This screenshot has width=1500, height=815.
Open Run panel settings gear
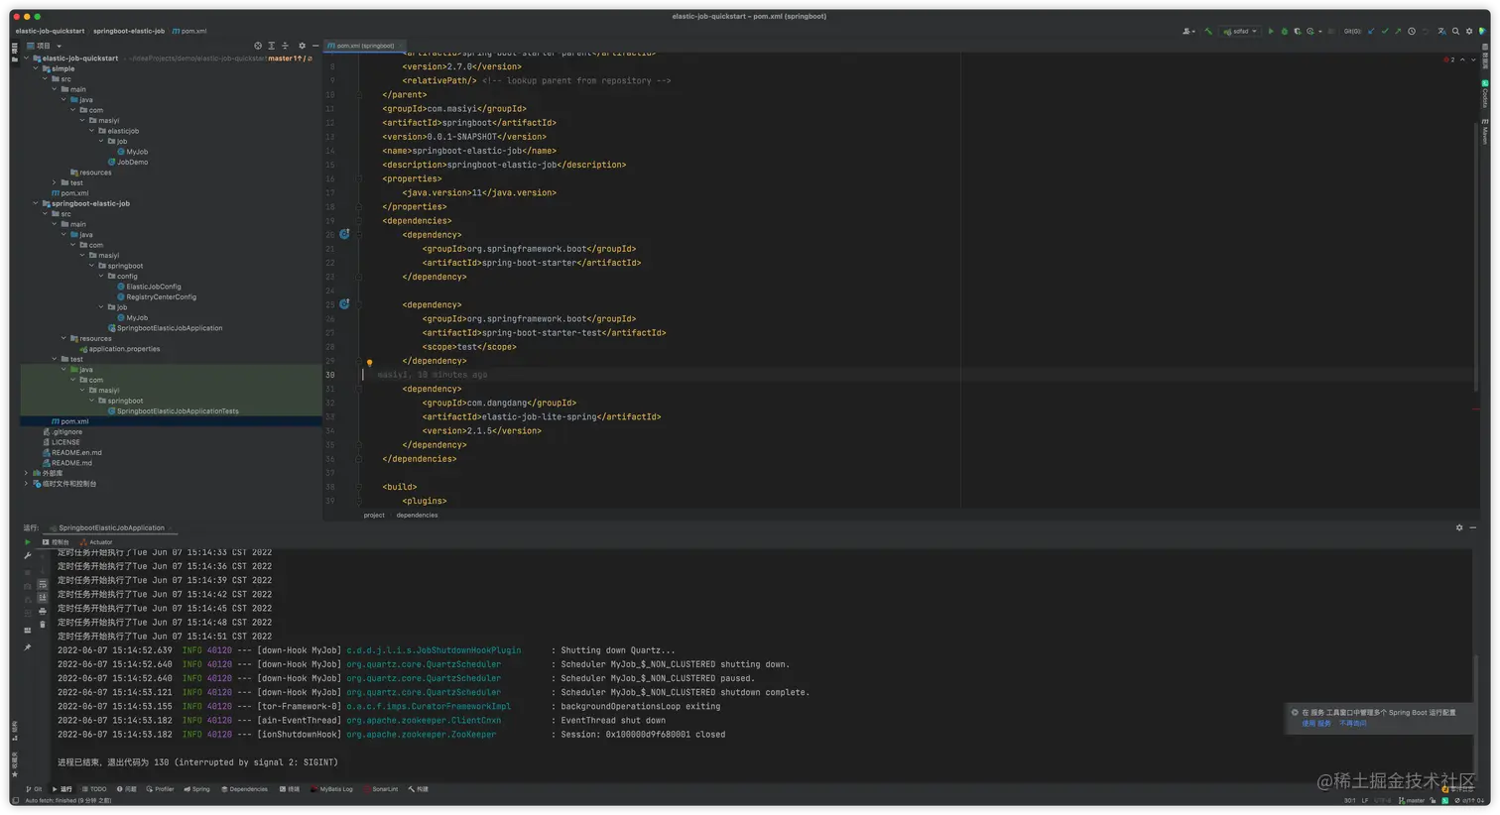click(x=1459, y=527)
